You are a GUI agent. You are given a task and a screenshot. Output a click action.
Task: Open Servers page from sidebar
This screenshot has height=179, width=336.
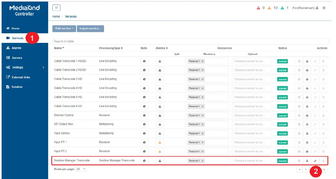pos(17,58)
